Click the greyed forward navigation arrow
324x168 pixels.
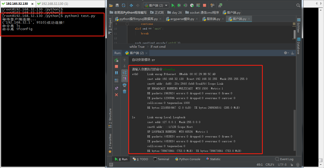[x=138, y=5]
